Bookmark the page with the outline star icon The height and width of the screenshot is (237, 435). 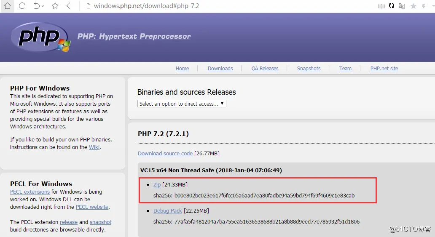click(55, 5)
